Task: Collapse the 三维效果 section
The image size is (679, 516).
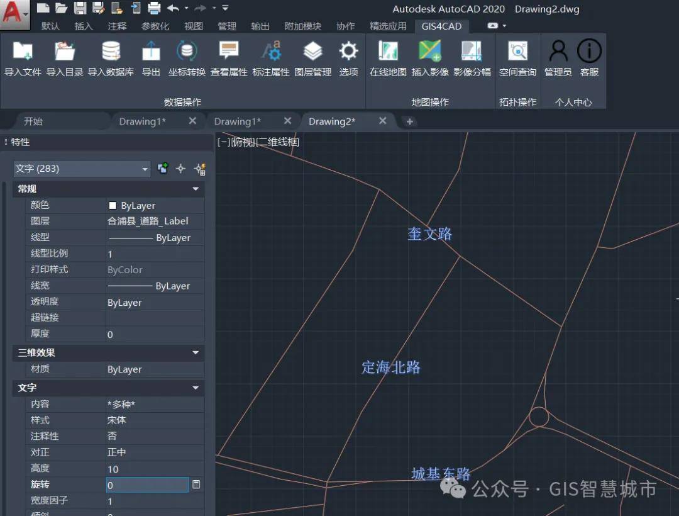Action: 196,353
